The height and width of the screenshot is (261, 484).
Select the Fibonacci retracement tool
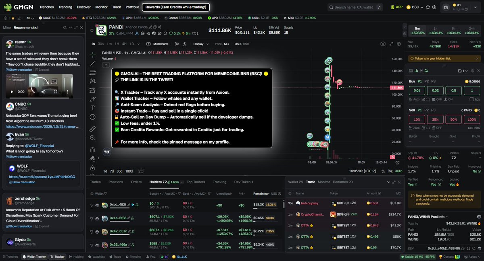(x=93, y=72)
